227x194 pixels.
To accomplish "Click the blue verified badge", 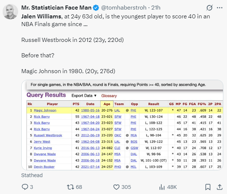I will 96,7.
